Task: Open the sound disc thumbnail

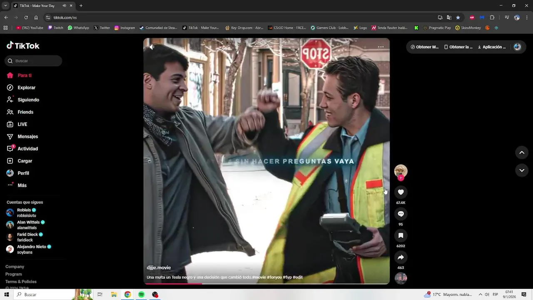Action: [401, 278]
